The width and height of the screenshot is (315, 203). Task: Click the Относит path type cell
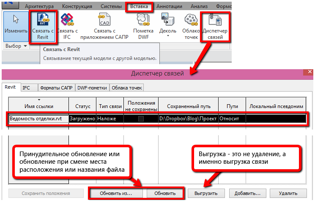[x=232, y=119]
